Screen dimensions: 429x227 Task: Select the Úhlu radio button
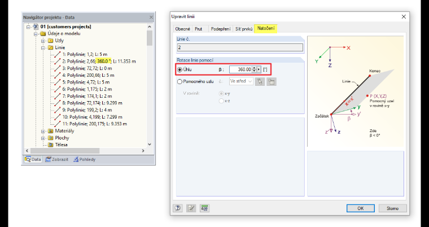pyautogui.click(x=180, y=69)
